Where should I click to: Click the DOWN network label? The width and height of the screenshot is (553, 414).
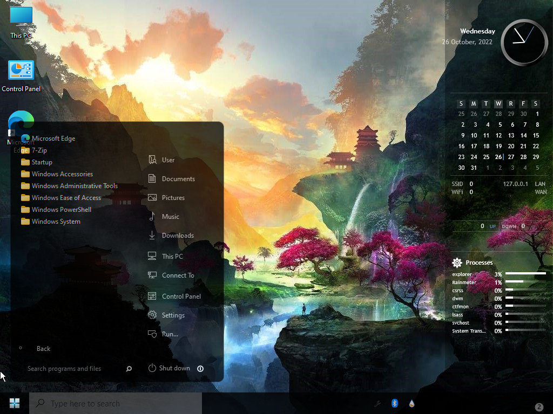(509, 226)
